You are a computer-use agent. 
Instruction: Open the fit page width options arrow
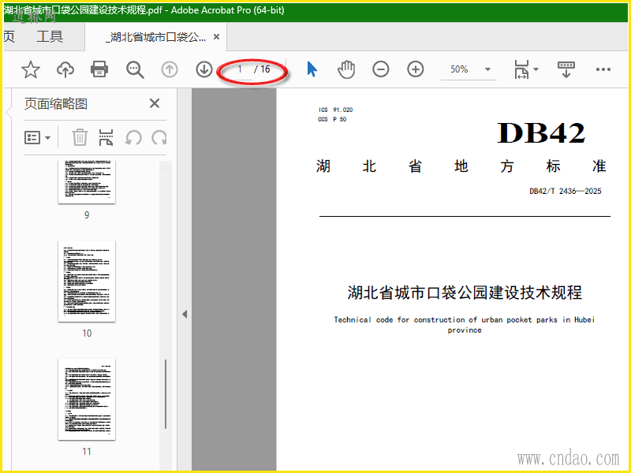[536, 69]
